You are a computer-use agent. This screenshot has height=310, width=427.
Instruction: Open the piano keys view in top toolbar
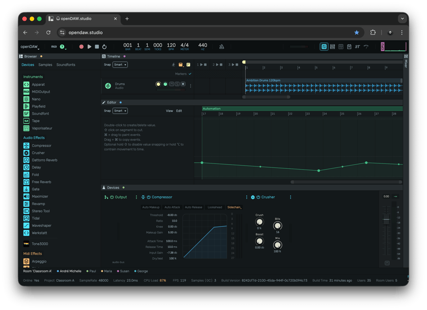click(x=341, y=47)
